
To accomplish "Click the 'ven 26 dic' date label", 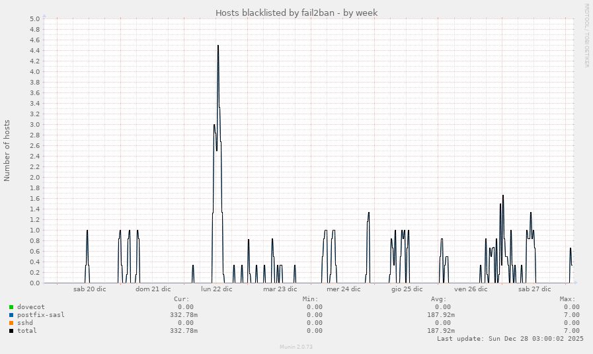I will click(471, 289).
